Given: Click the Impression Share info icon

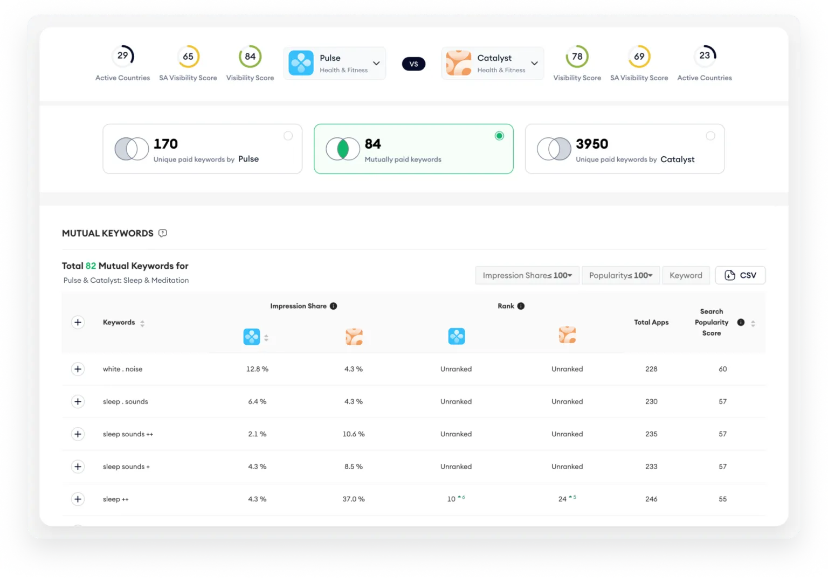Looking at the screenshot, I should click(x=333, y=306).
